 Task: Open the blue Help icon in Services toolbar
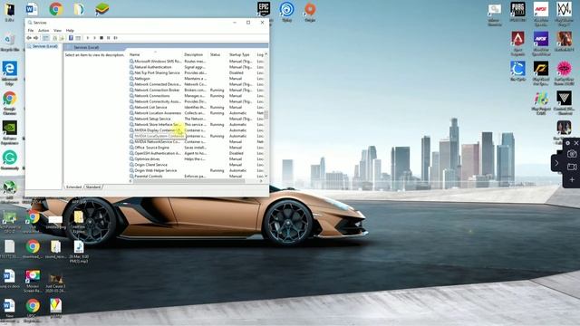71,38
